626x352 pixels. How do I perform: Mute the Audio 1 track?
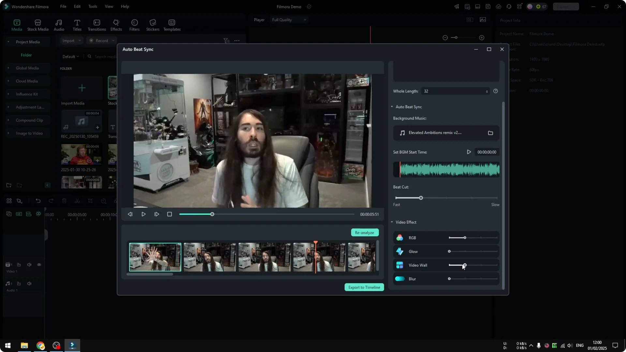click(29, 284)
